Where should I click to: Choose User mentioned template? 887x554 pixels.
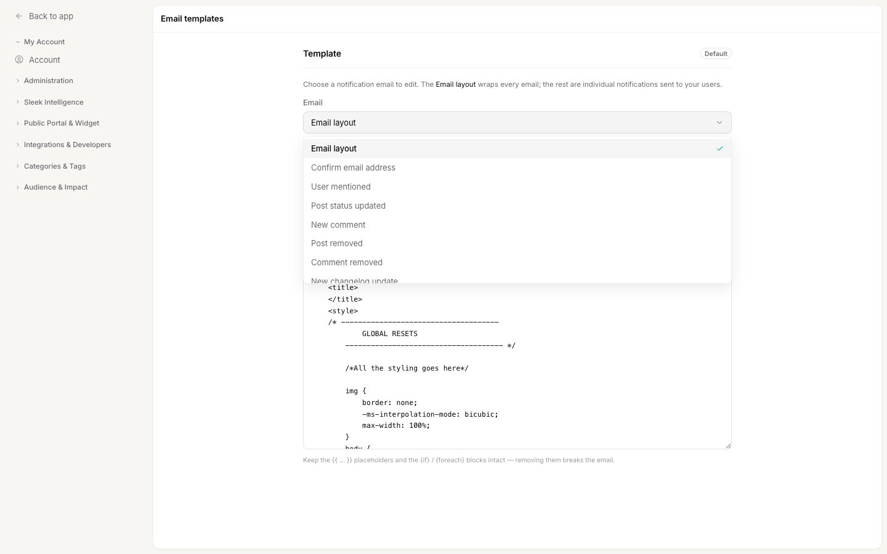pyautogui.click(x=517, y=187)
